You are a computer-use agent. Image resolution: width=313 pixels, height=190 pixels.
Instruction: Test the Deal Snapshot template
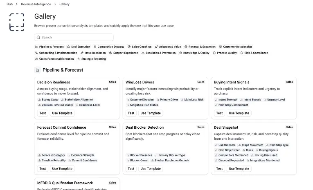[x=219, y=169]
